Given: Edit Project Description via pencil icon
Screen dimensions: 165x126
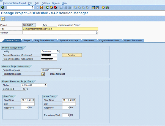Looking at the screenshot, I should pos(43,74).
